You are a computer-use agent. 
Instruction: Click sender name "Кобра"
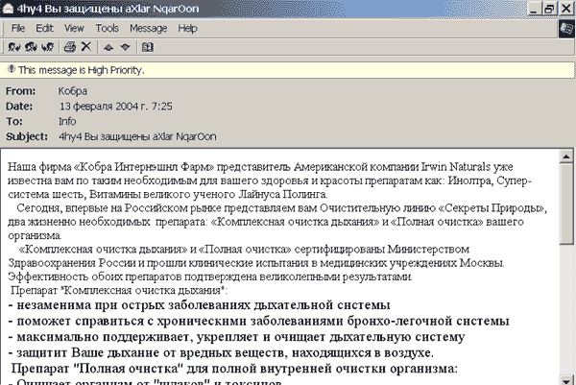pos(73,91)
